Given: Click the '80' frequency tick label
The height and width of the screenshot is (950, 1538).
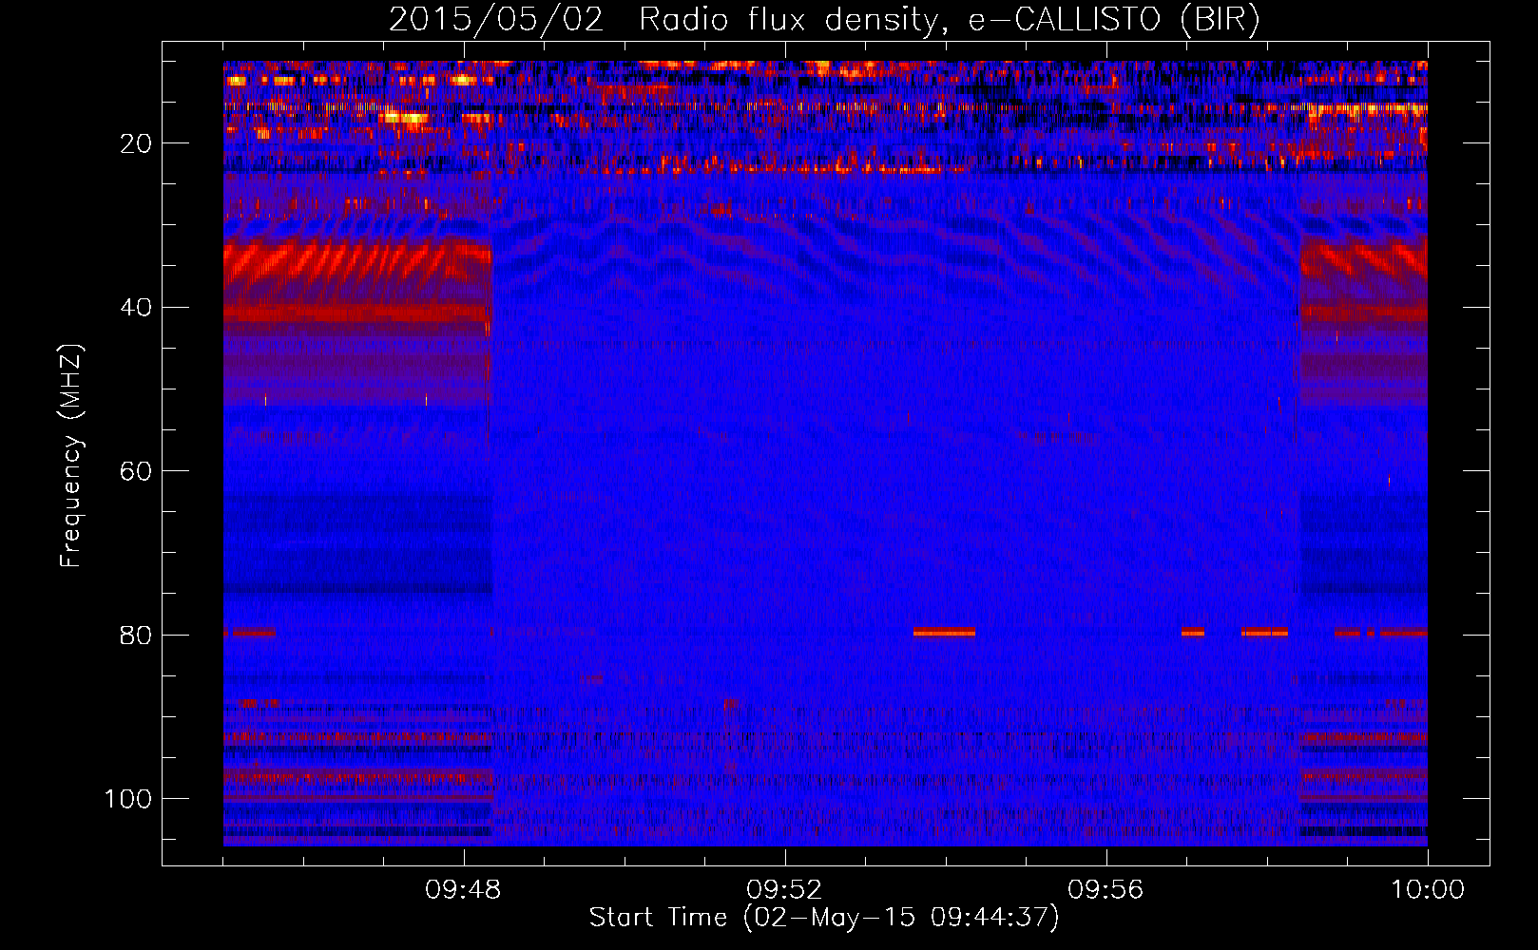Looking at the screenshot, I should click(x=136, y=636).
